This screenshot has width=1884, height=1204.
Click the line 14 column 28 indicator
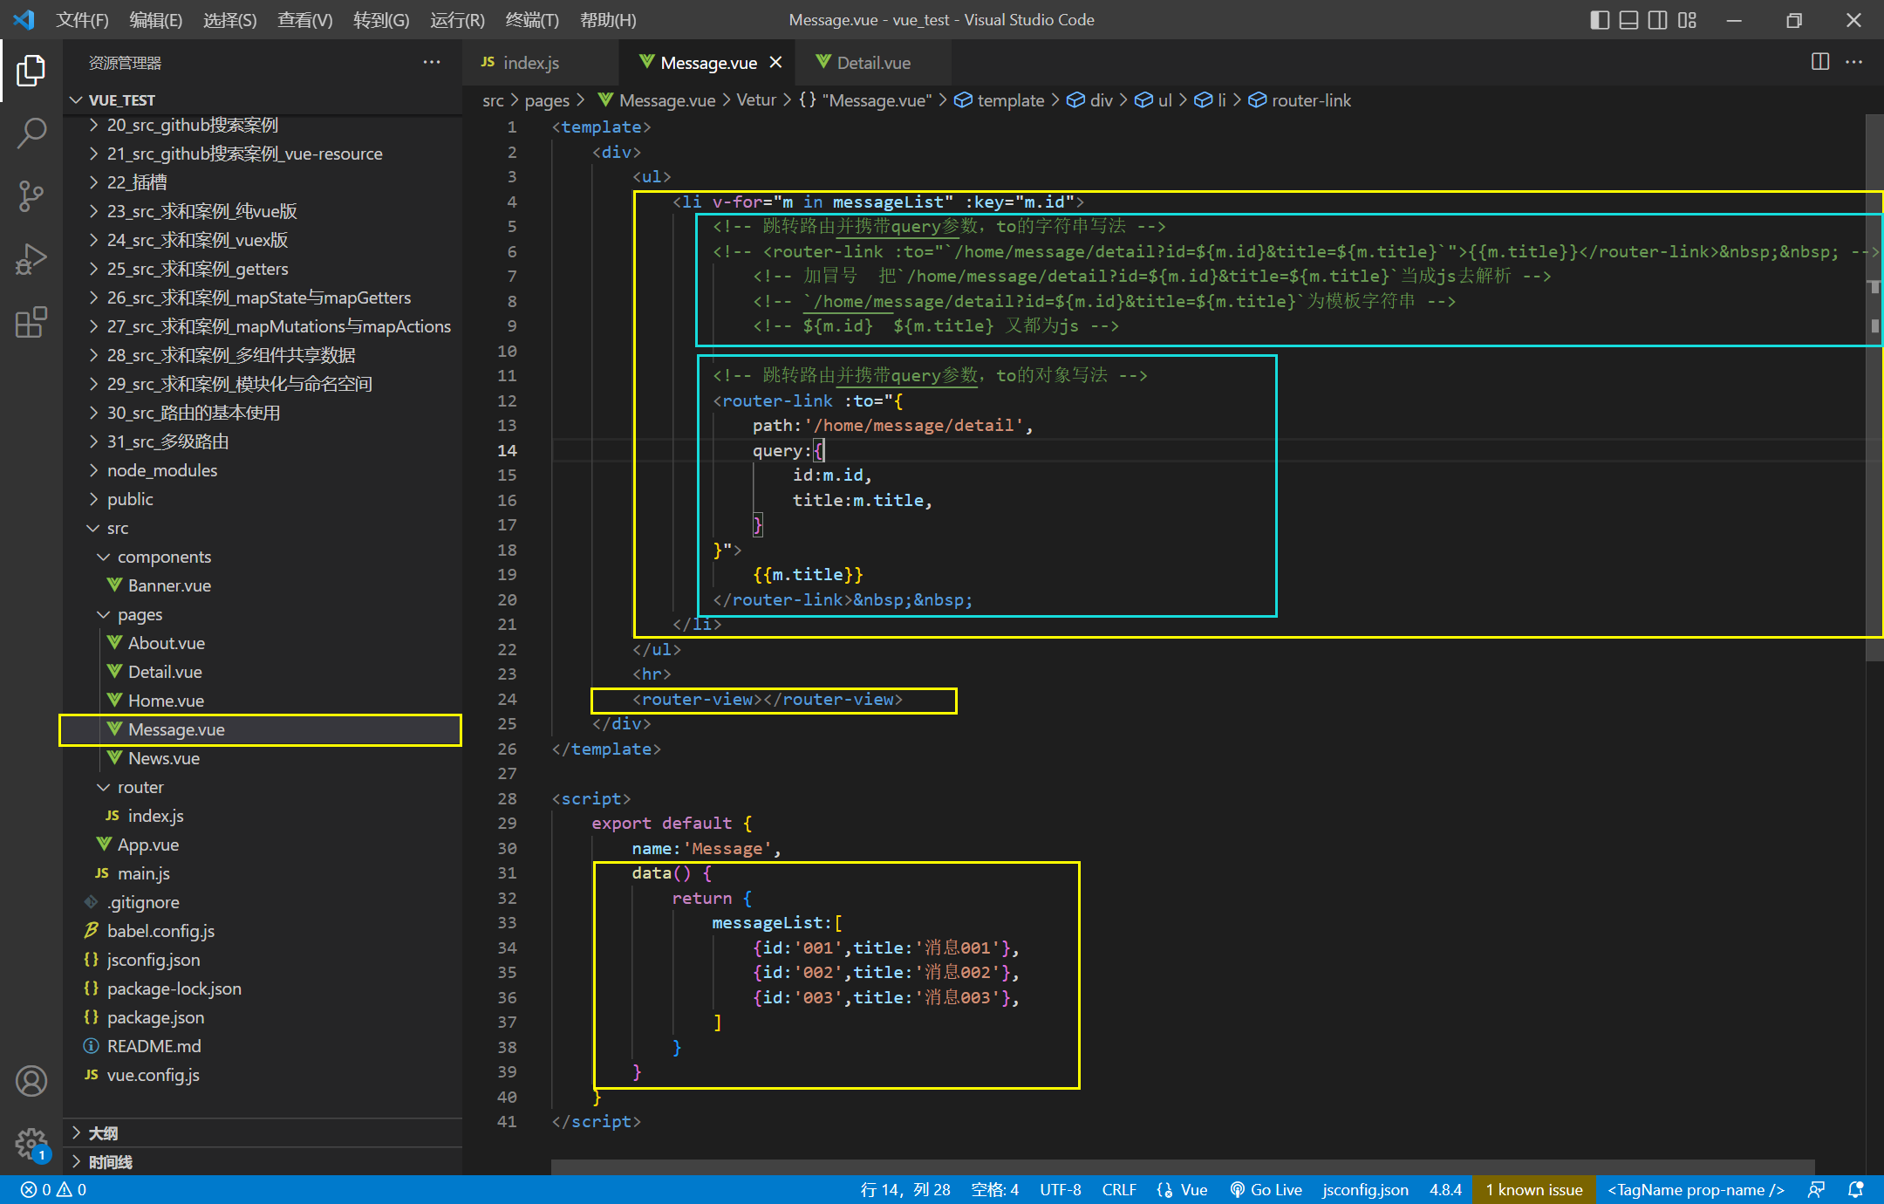pyautogui.click(x=905, y=1189)
